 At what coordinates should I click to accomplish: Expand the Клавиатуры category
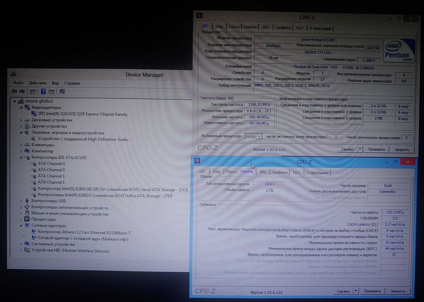[21, 145]
